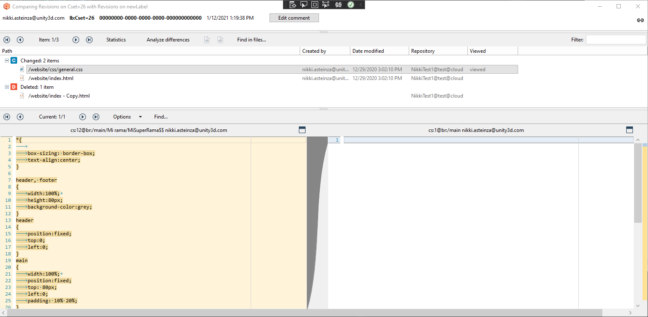Image resolution: width=648 pixels, height=317 pixels.
Task: Advance to the next item with the play arrow icon
Action: pyautogui.click(x=75, y=39)
